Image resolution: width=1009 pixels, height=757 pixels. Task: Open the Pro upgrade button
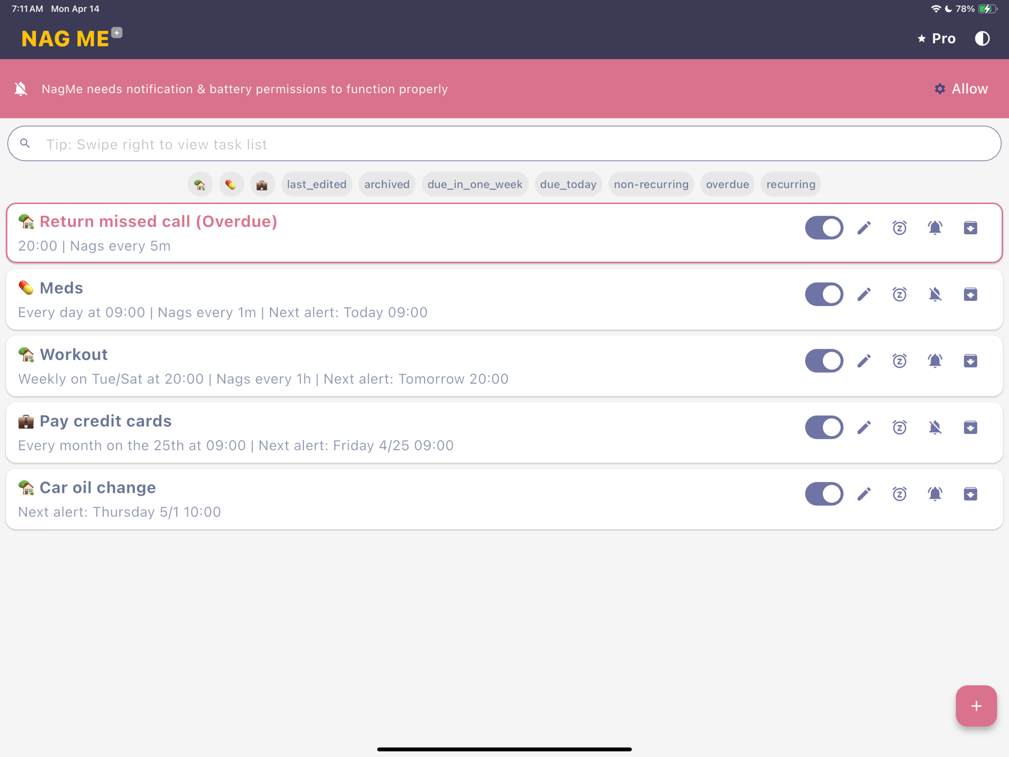(x=936, y=39)
